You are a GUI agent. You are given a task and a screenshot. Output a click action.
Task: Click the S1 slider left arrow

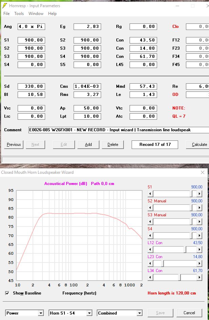[x=150, y=194]
